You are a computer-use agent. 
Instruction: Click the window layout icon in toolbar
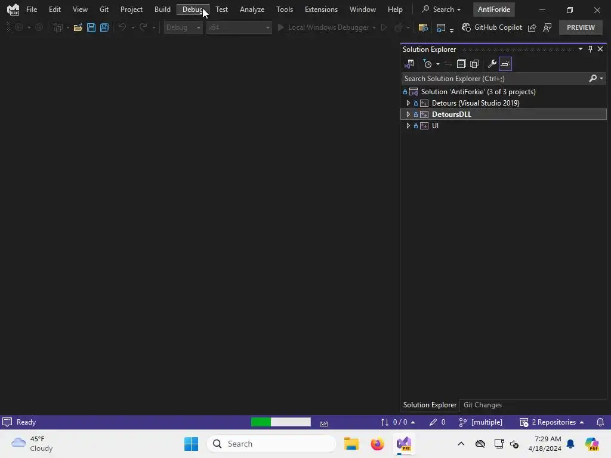point(441,27)
